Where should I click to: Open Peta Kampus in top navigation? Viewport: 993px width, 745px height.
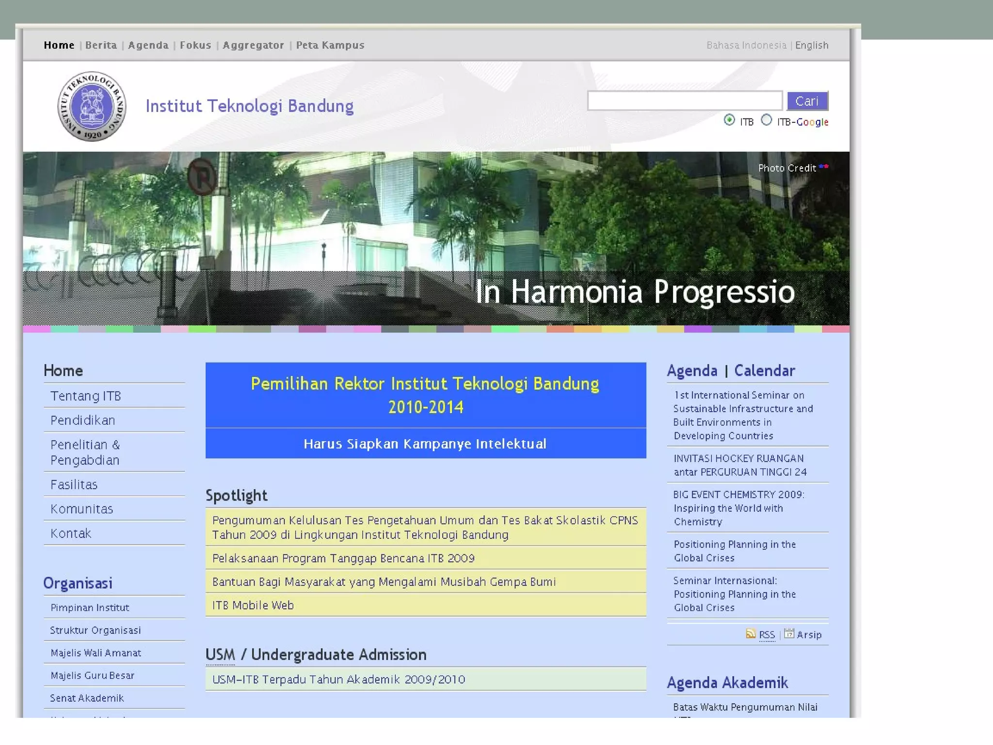pos(330,45)
